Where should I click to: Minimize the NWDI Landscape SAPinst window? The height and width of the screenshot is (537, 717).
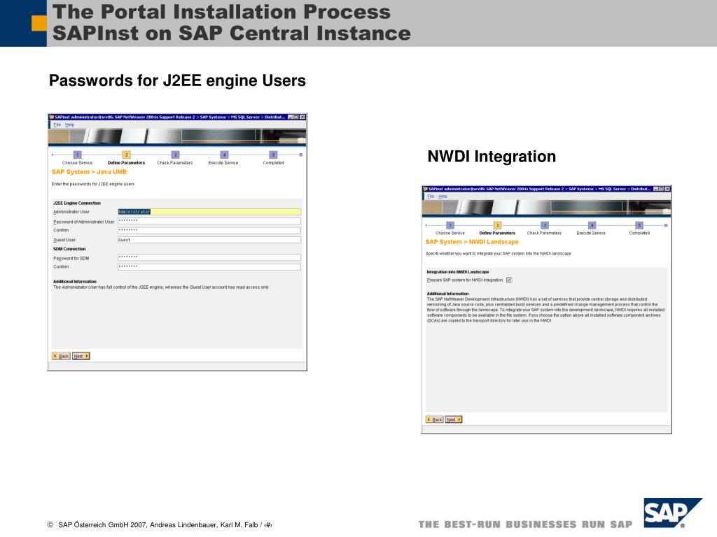point(655,189)
